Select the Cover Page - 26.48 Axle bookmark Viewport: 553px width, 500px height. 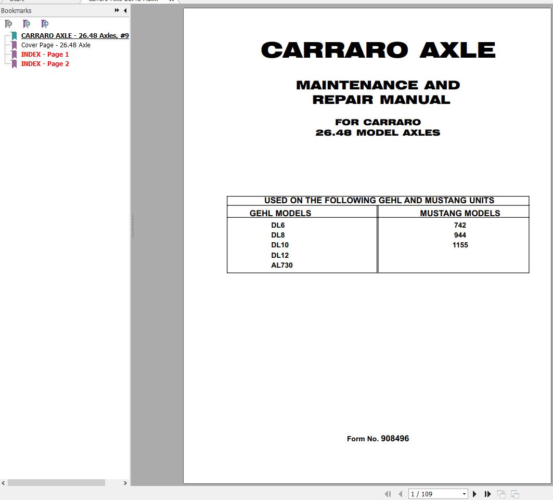click(x=55, y=45)
